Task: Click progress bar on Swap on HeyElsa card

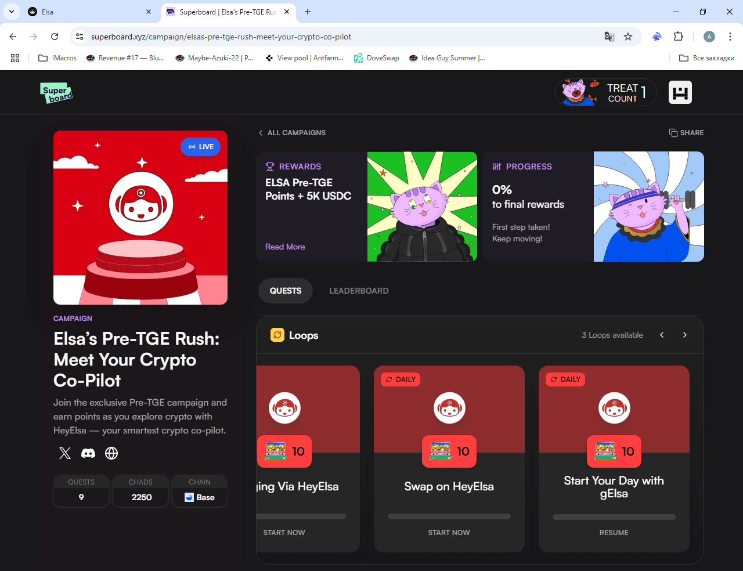Action: 449,516
